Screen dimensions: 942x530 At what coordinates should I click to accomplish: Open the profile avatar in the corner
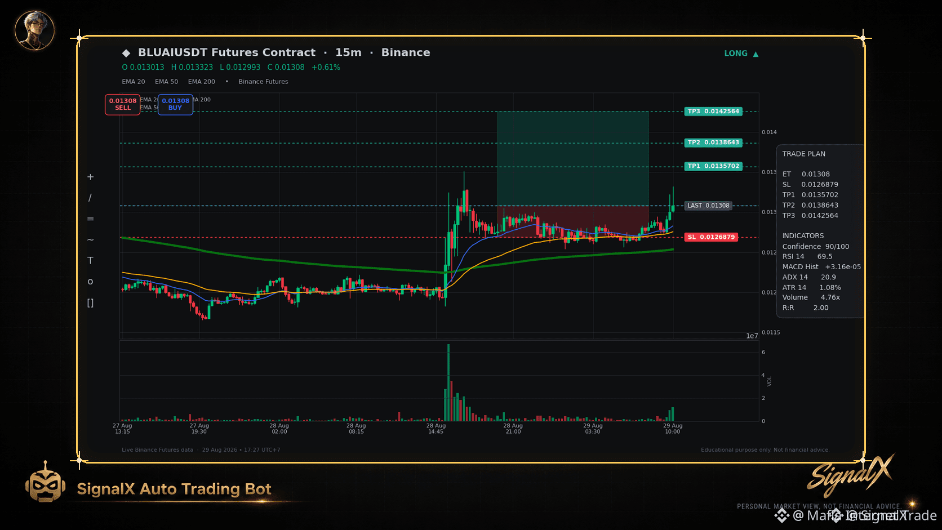pyautogui.click(x=34, y=30)
